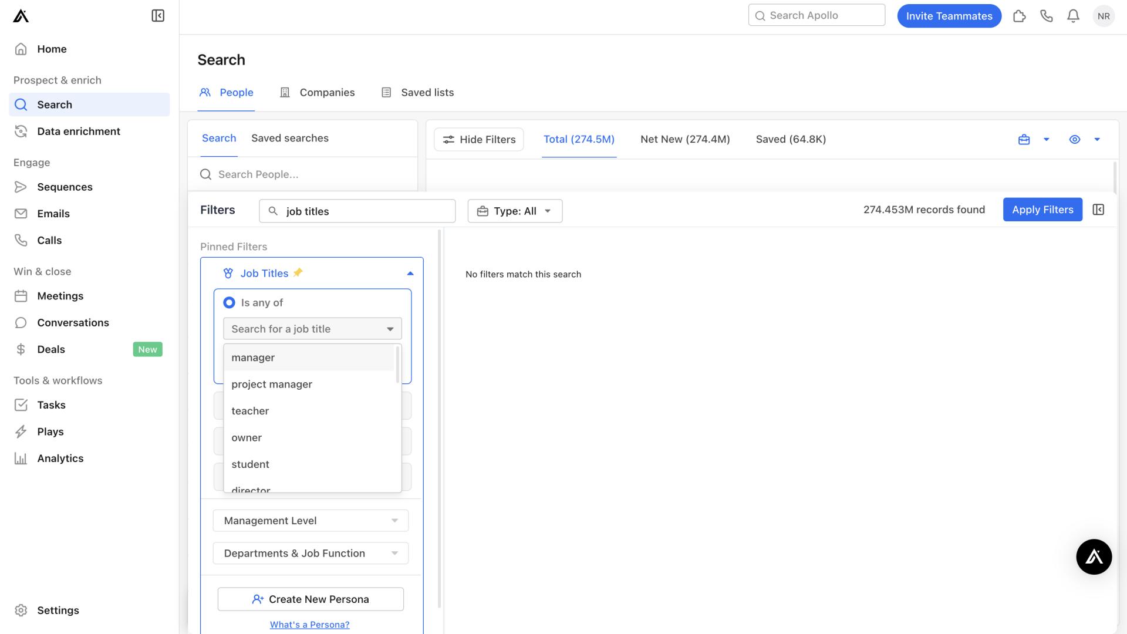Image resolution: width=1127 pixels, height=634 pixels.
Task: Open notifications bell
Action: (1073, 16)
